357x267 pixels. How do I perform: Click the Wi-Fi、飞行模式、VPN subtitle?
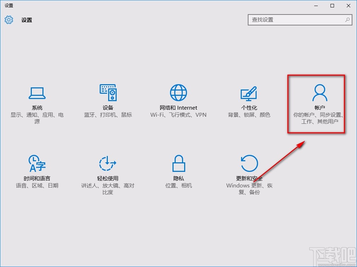click(x=178, y=115)
